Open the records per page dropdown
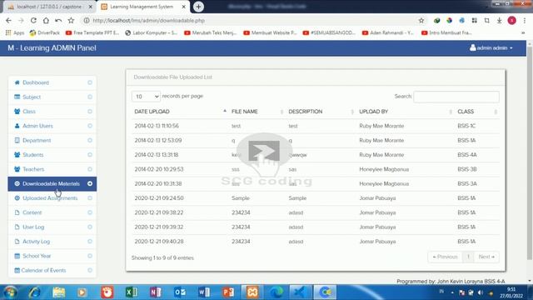 coord(146,97)
